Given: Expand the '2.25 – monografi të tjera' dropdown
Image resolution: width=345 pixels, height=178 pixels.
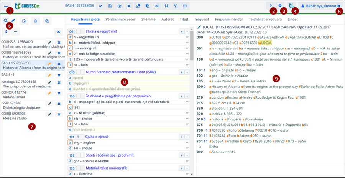Looking at the screenshot, I should pyautogui.click(x=187, y=59).
